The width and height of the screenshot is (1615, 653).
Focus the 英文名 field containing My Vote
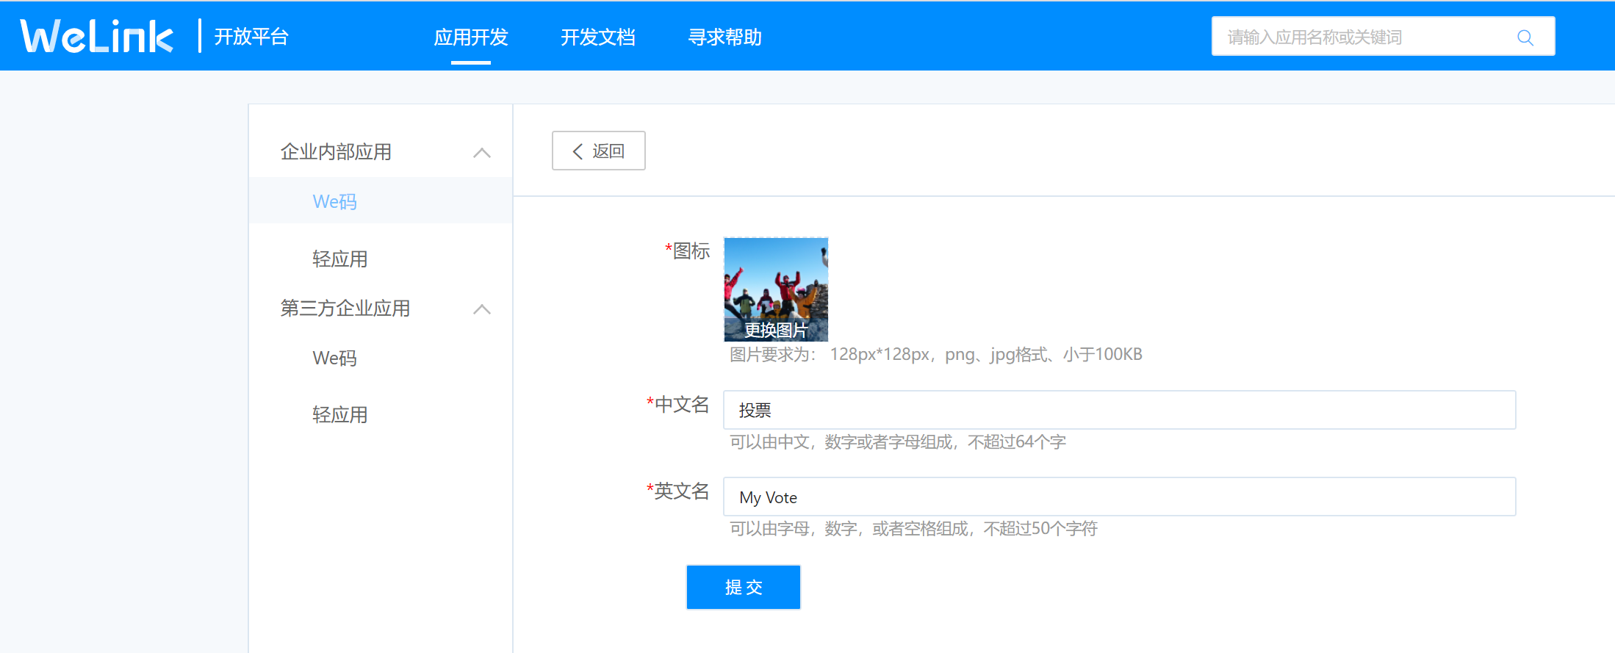1118,497
